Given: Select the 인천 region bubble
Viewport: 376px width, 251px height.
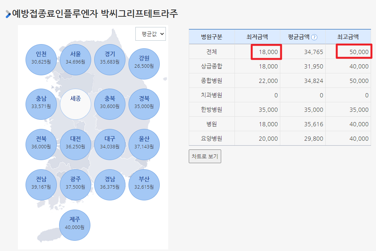Looking at the screenshot, I should click(x=41, y=60).
